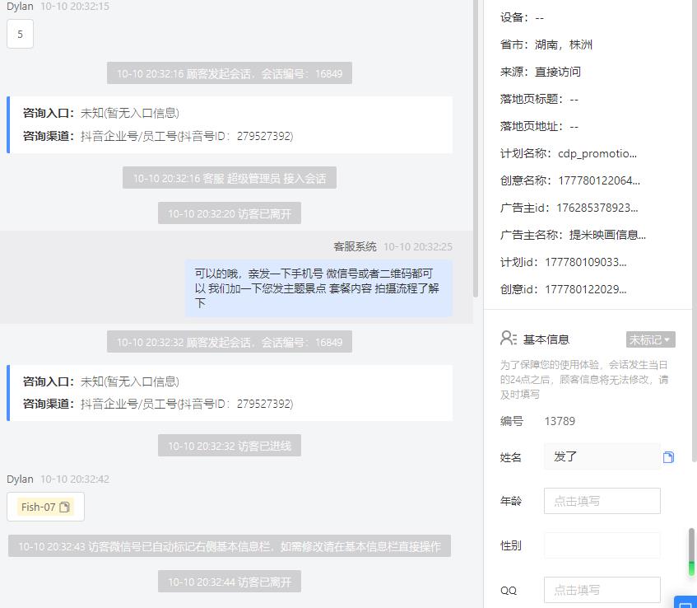Screen dimensions: 697x608
Task: Click the '客服 超级管理员 接入会话' notice
Action: [x=230, y=178]
